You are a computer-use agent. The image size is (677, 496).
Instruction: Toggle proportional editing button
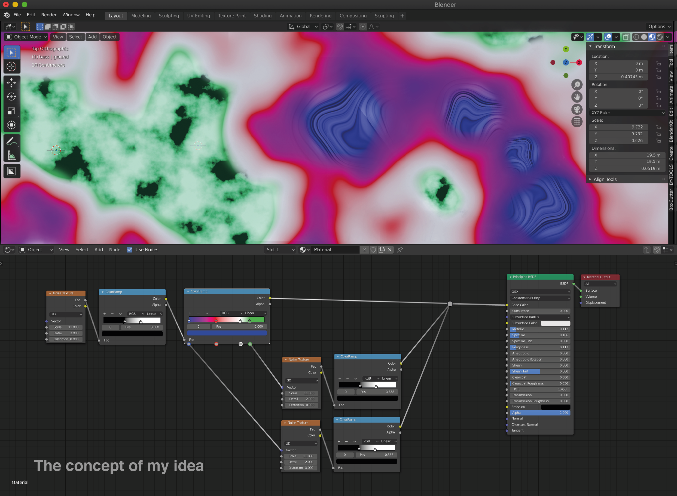click(x=363, y=26)
